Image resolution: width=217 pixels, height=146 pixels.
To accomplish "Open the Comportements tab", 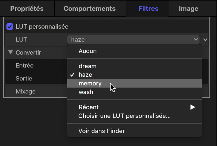I will tap(89, 8).
